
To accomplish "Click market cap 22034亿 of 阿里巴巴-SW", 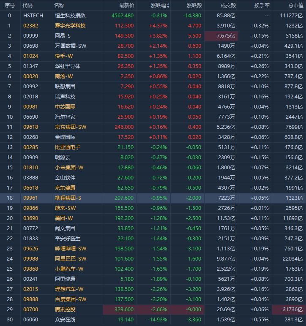I will click(x=293, y=259).
